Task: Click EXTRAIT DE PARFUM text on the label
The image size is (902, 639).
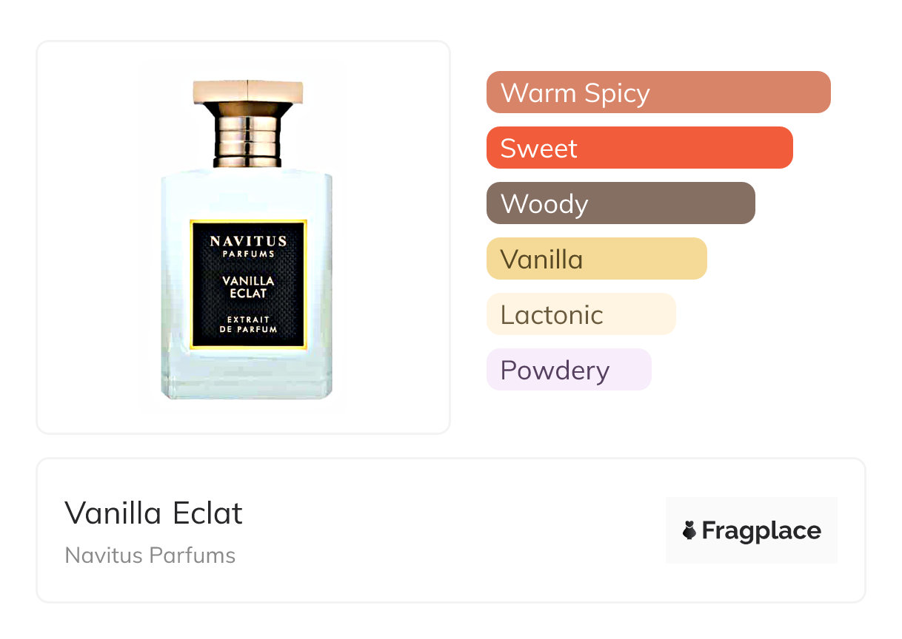Action: click(248, 324)
